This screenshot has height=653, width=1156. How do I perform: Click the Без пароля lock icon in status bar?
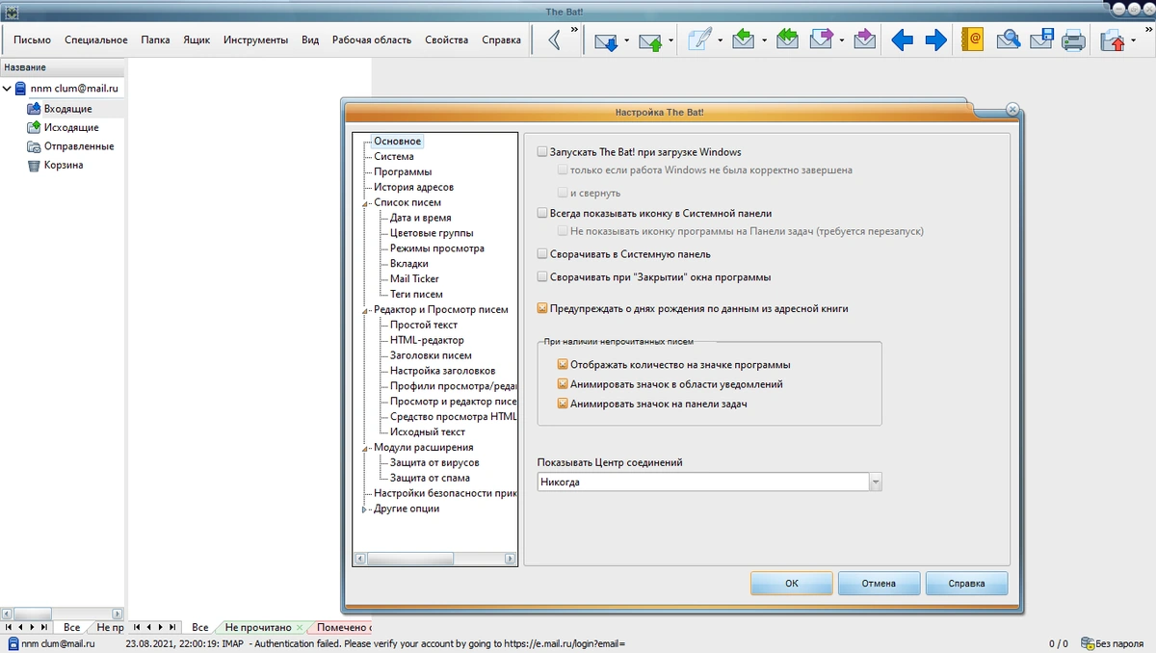pos(1087,643)
